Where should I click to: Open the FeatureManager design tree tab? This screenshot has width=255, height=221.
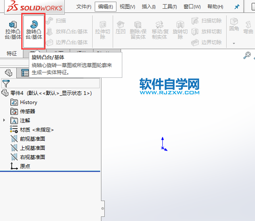pyautogui.click(x=8, y=73)
